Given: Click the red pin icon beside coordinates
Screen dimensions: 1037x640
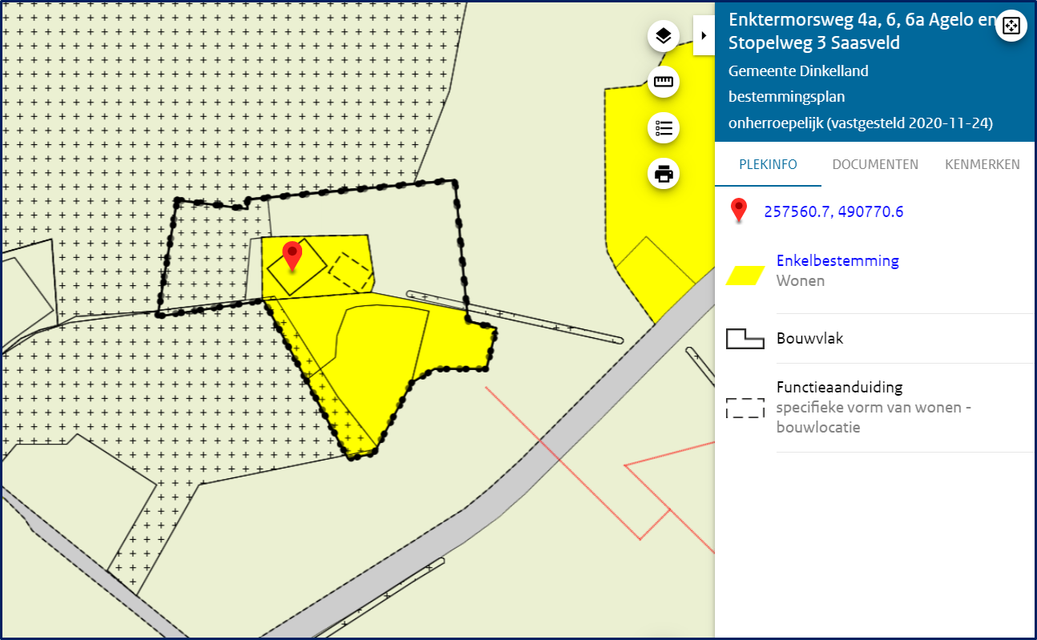Looking at the screenshot, I should (x=739, y=211).
